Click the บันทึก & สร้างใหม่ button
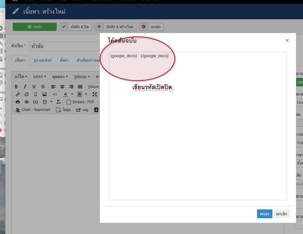Image resolution: width=303 pixels, height=234 pixels. click(115, 27)
